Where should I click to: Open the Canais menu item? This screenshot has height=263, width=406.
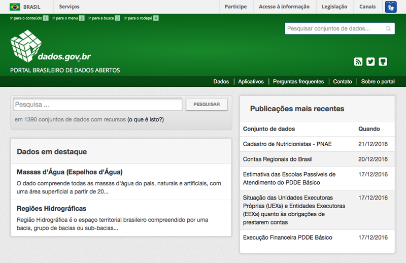point(367,7)
